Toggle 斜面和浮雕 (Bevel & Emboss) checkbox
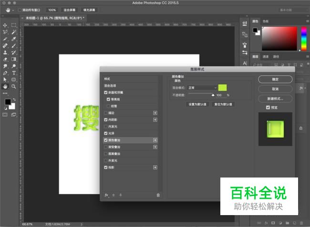This screenshot has width=310, height=227. (106, 92)
